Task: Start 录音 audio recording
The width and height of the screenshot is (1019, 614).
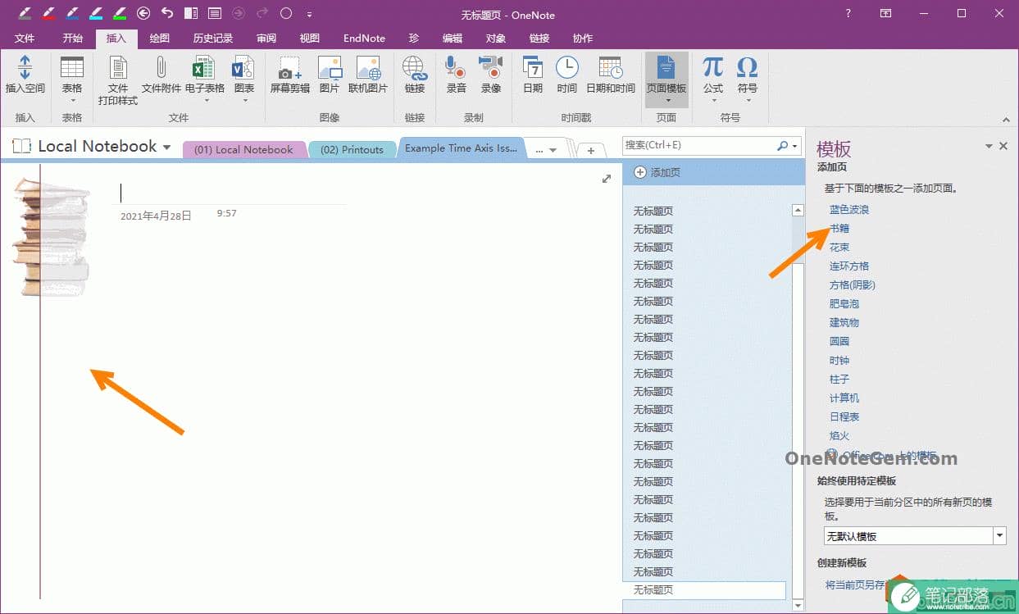Action: tap(456, 75)
